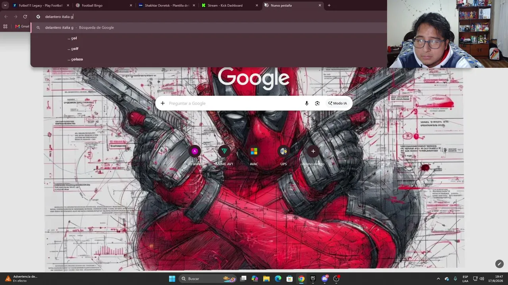Viewport: 508px width, 285px height.
Task: Open Epic Games Launcher from the taskbar
Action: pyautogui.click(x=313, y=279)
